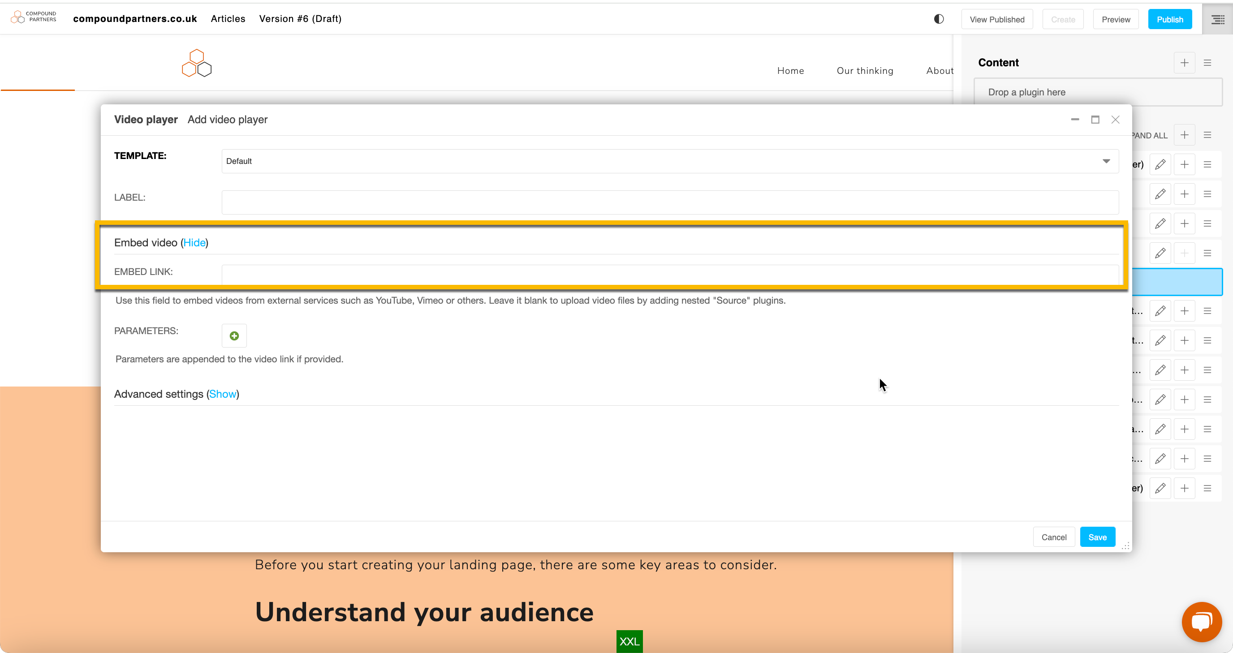This screenshot has width=1233, height=653.
Task: Click the pencil icon in the row directly below EXPAND ALL
Action: click(1160, 164)
